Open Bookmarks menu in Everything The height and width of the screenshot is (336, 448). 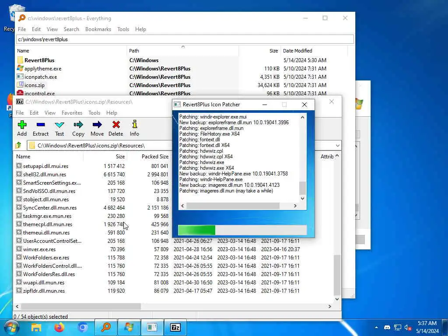(98, 29)
